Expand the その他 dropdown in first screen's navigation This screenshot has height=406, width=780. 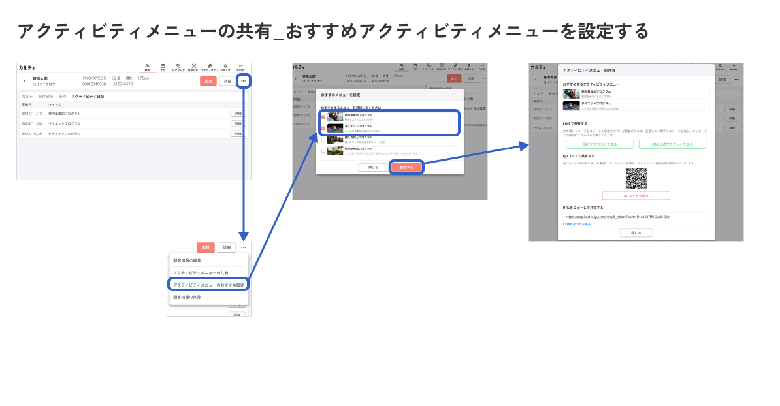240,67
